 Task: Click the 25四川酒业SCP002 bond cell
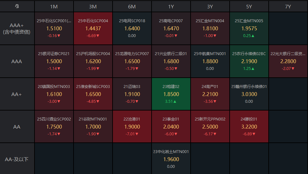(54, 127)
